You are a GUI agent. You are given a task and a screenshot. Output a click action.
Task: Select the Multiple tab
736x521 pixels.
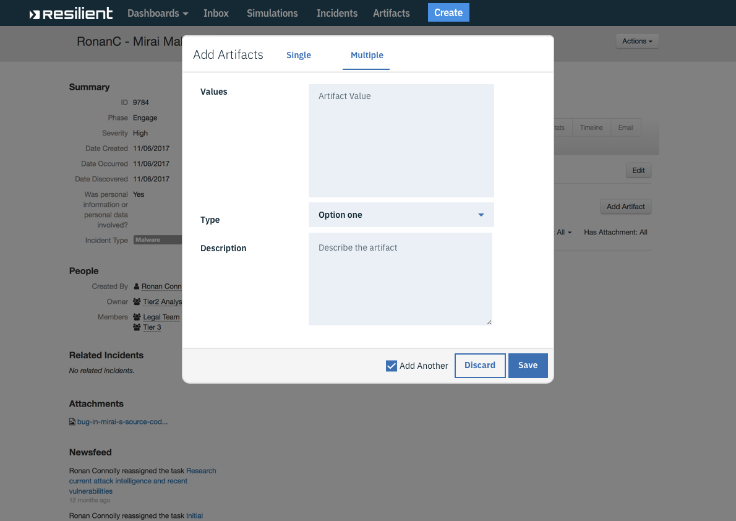pos(367,55)
